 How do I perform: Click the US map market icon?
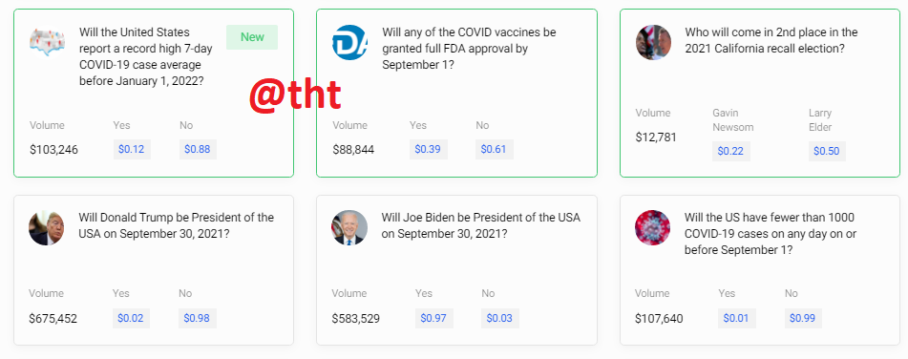pos(47,42)
